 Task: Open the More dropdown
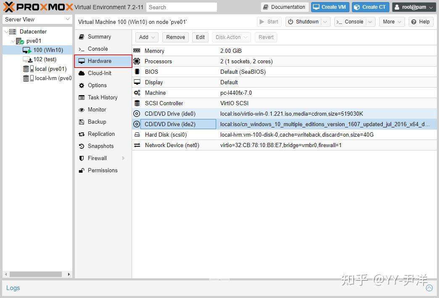pos(391,21)
